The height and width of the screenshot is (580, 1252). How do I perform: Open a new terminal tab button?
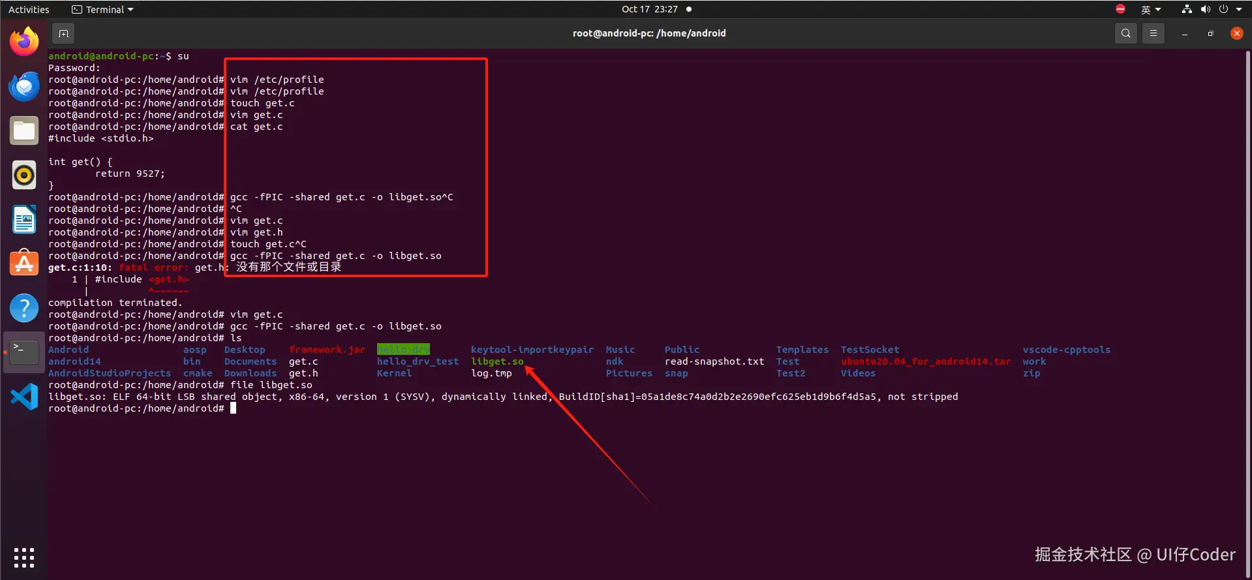pyautogui.click(x=63, y=33)
